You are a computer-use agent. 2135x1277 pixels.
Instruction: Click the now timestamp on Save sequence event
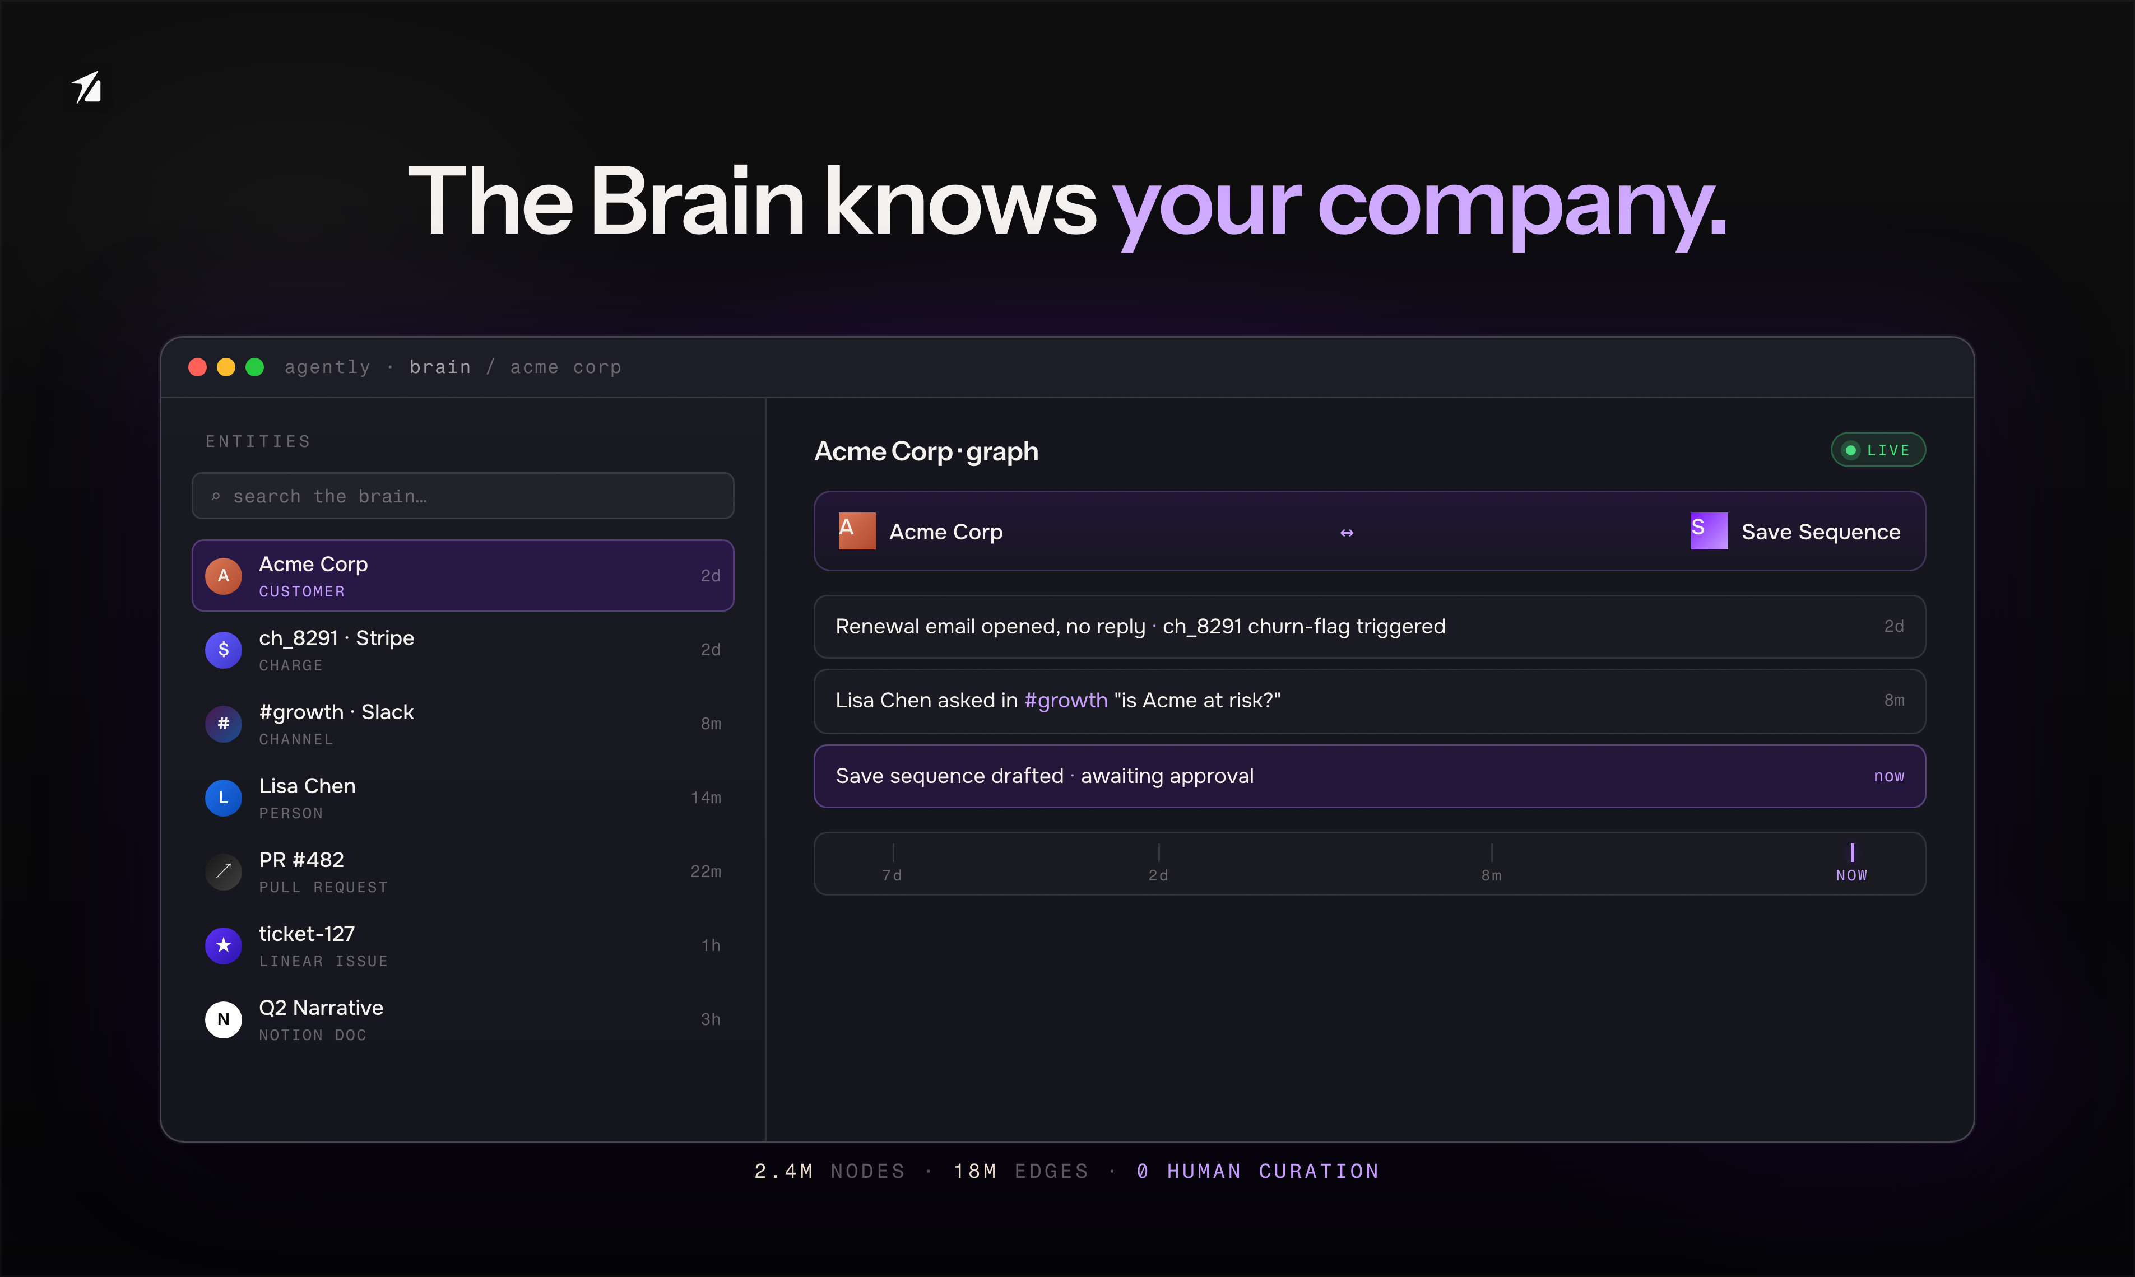coord(1889,776)
